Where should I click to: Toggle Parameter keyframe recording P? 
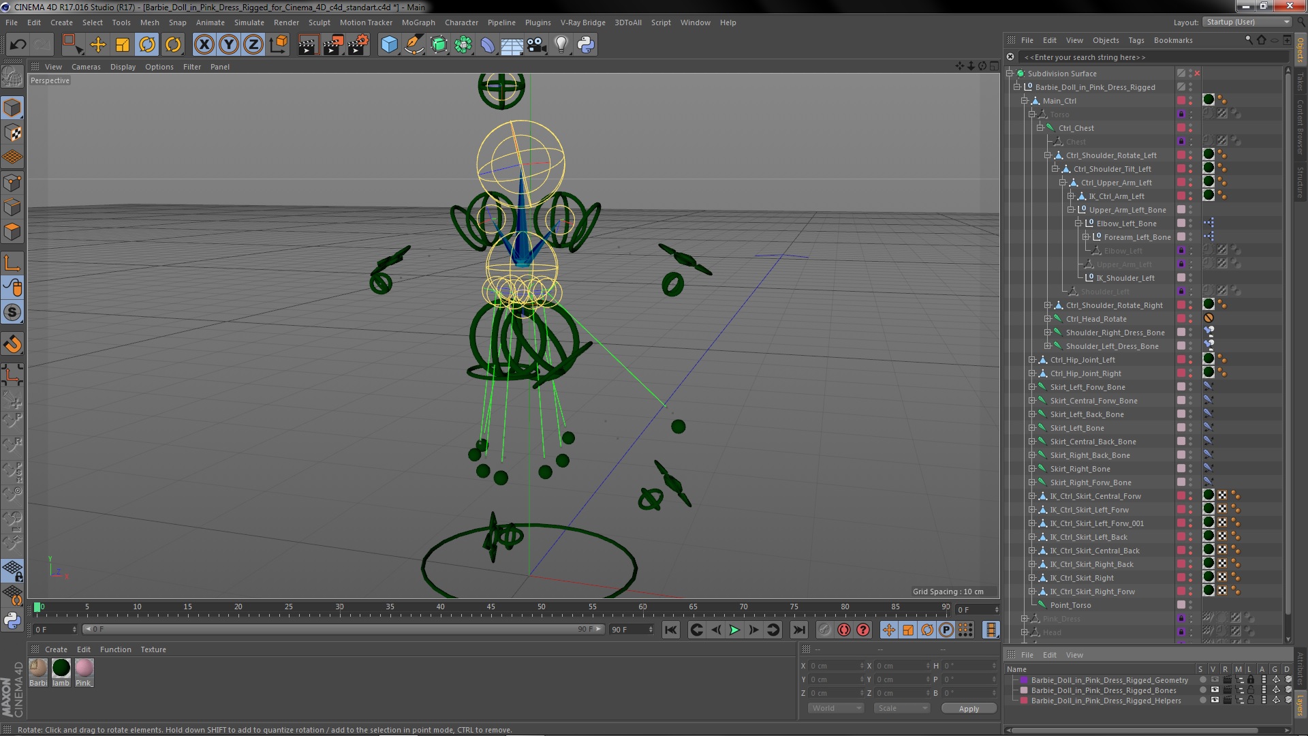click(x=946, y=630)
